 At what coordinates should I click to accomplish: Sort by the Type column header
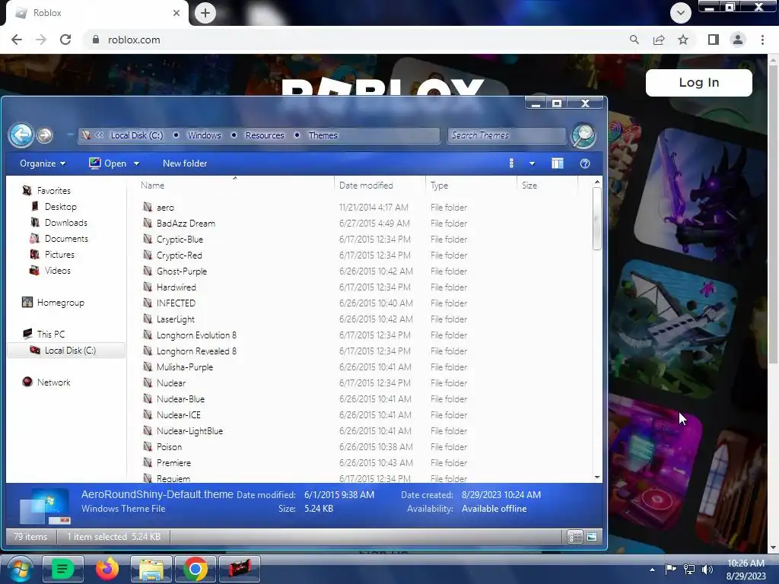[x=471, y=186]
